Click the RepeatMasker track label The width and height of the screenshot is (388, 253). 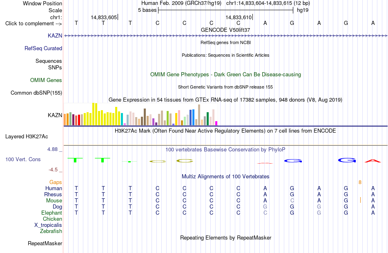pos(45,243)
